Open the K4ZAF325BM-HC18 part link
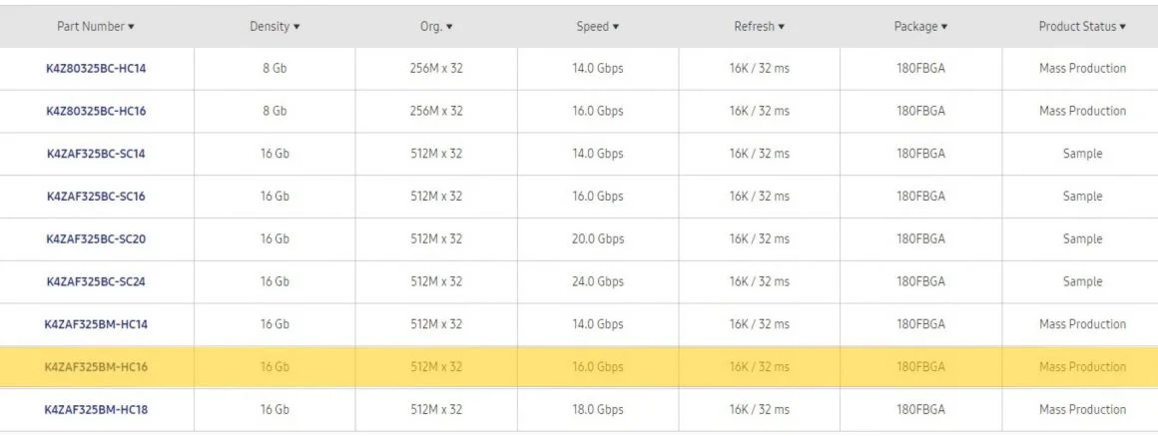This screenshot has height=436, width=1158. click(x=96, y=409)
